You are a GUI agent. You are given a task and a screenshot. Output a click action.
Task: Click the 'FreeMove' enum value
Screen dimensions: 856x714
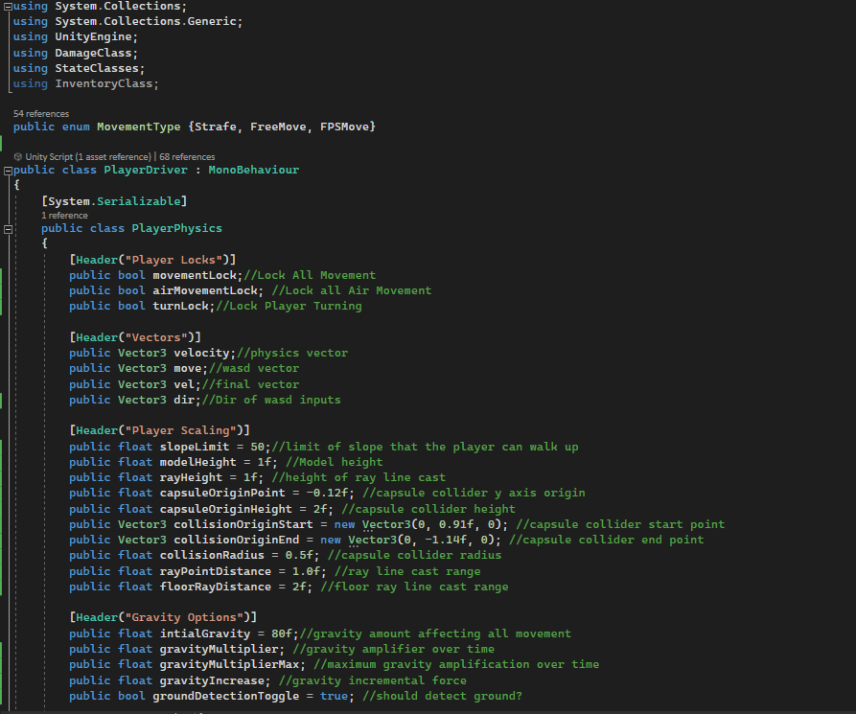(x=278, y=127)
